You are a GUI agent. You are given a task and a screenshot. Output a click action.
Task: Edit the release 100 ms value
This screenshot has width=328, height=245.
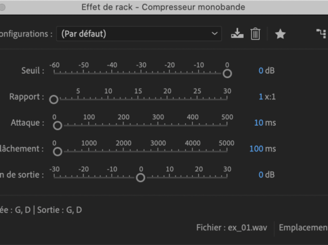257,149
